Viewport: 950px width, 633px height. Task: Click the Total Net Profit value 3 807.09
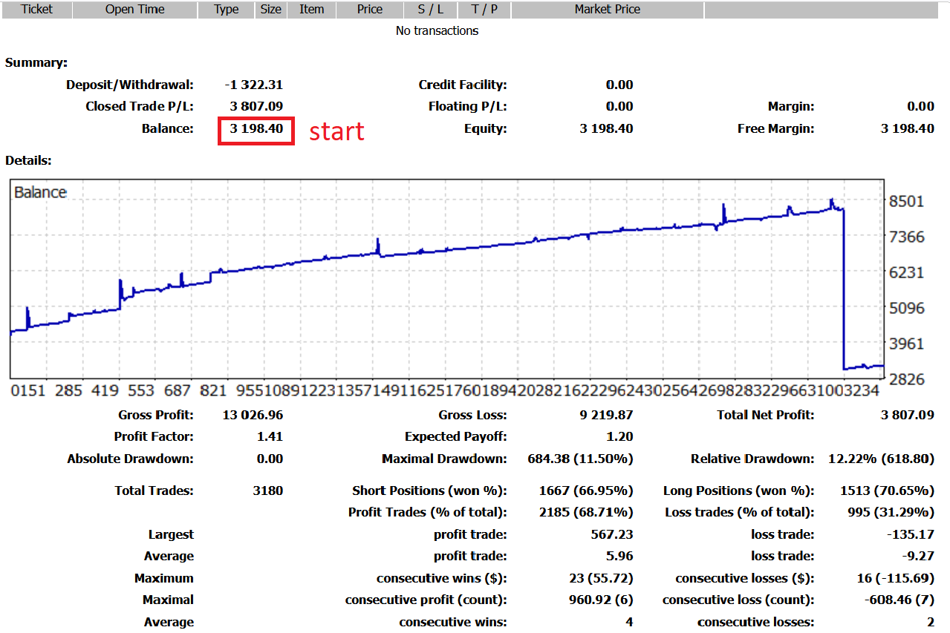tap(908, 416)
